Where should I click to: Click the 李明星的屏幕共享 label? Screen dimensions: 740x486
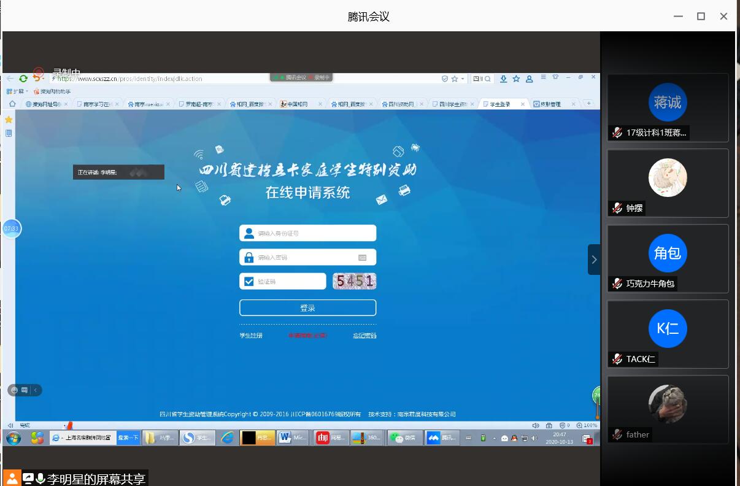coord(96,479)
